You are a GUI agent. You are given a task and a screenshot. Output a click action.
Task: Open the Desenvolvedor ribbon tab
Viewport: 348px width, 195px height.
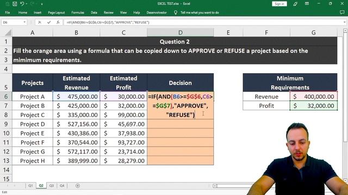pyautogui.click(x=157, y=12)
